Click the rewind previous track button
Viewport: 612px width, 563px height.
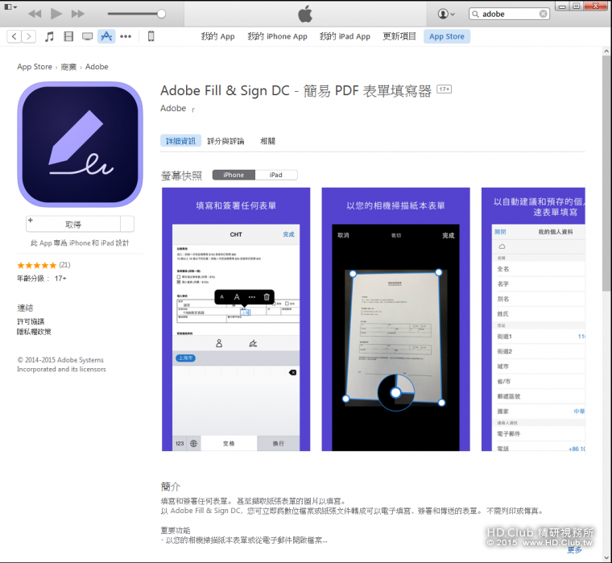click(35, 14)
